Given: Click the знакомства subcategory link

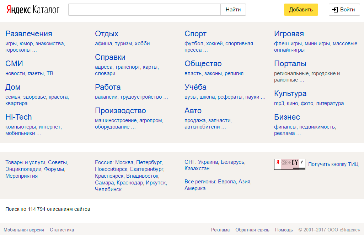Looking at the screenshot, I should click(x=50, y=44).
